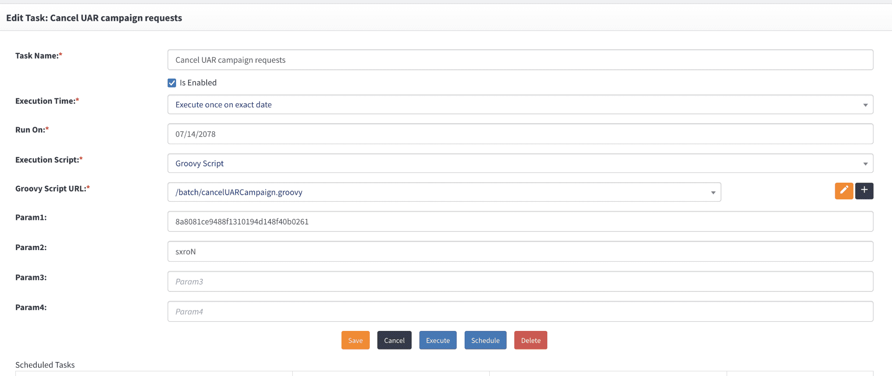Click the blue Schedule button
The image size is (892, 376).
(485, 340)
